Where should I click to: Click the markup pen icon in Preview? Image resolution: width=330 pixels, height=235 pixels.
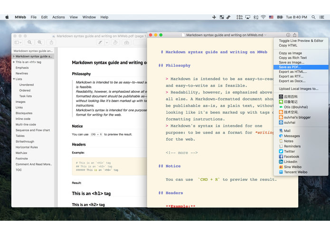tap(100, 42)
